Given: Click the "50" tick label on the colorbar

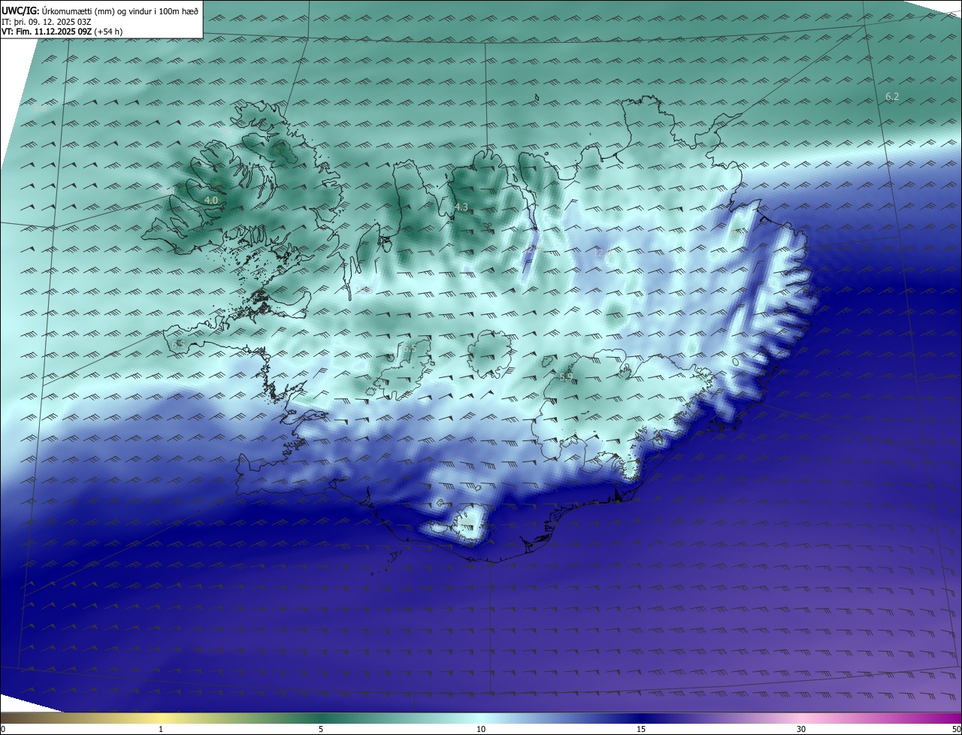Looking at the screenshot, I should click(x=956, y=729).
